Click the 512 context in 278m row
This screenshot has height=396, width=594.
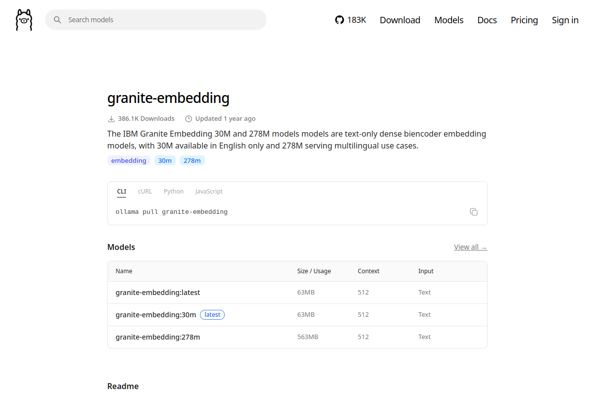click(363, 337)
